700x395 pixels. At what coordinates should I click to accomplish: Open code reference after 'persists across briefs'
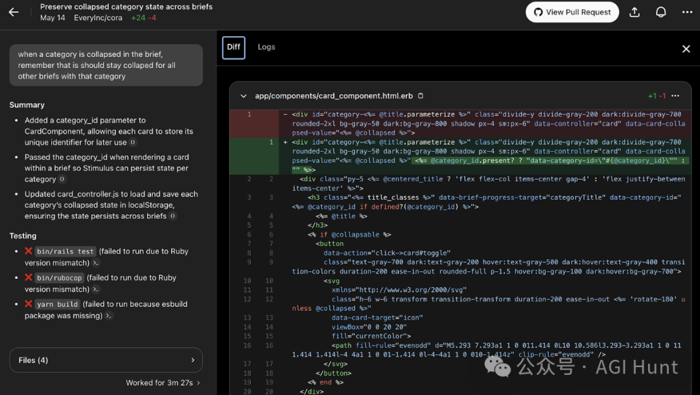coord(173,216)
